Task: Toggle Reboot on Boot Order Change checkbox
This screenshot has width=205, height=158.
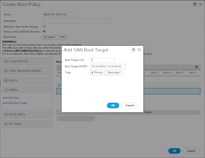Action: tap(44, 26)
